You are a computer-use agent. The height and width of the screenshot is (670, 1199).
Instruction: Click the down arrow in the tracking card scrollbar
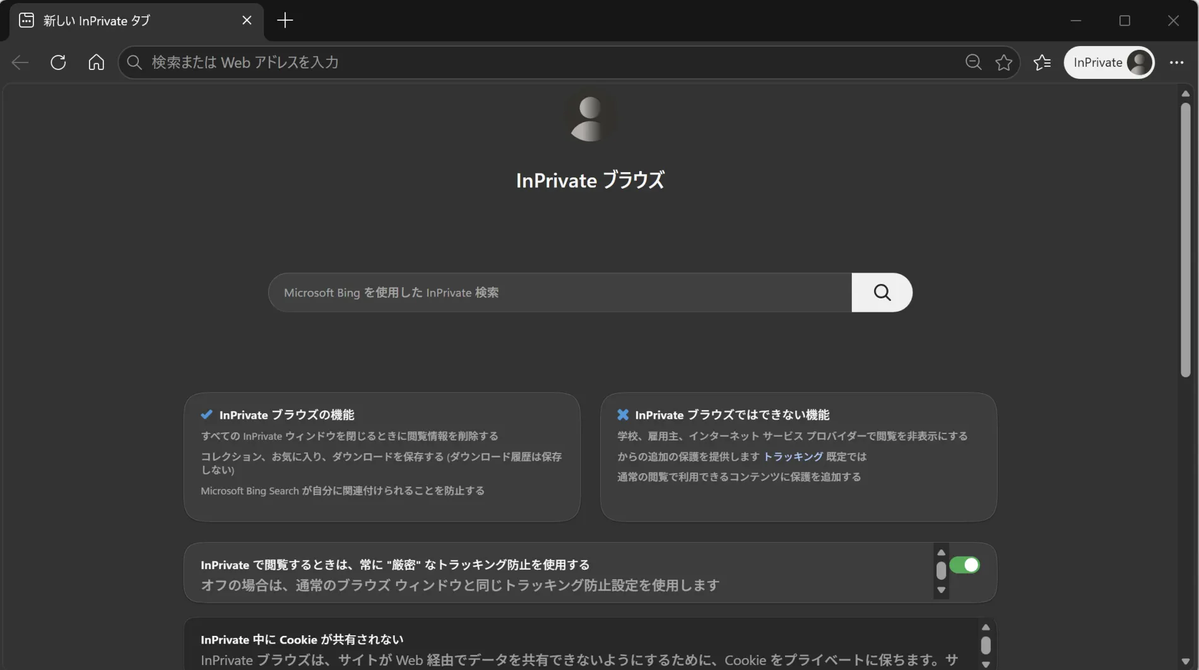(x=941, y=590)
